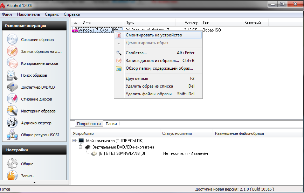Click the Статус носителя column header

[x=186, y=133]
